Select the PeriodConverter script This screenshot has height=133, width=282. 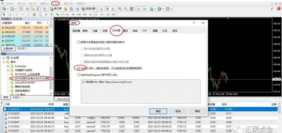click(25, 82)
